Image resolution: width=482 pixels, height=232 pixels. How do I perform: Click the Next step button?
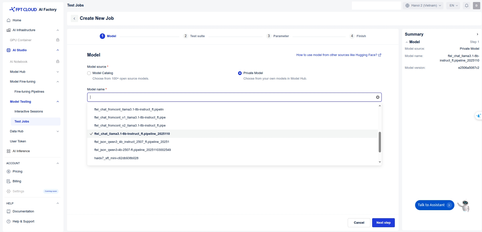click(x=383, y=223)
